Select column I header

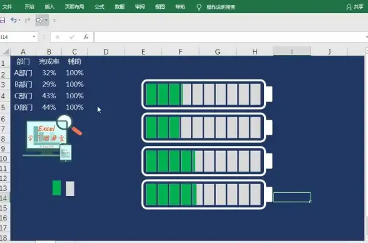tap(292, 51)
